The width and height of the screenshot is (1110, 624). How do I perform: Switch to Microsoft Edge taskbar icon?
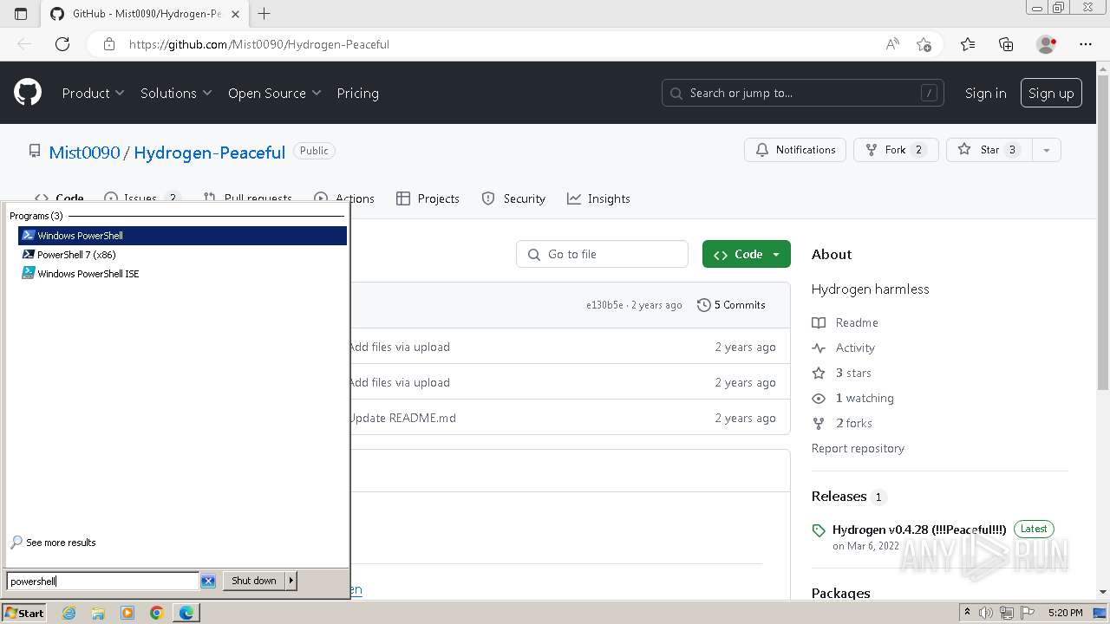(x=186, y=613)
